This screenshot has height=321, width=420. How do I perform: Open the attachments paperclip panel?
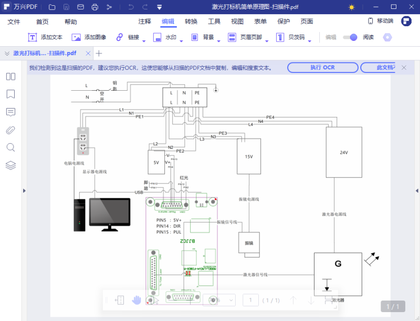click(10, 130)
